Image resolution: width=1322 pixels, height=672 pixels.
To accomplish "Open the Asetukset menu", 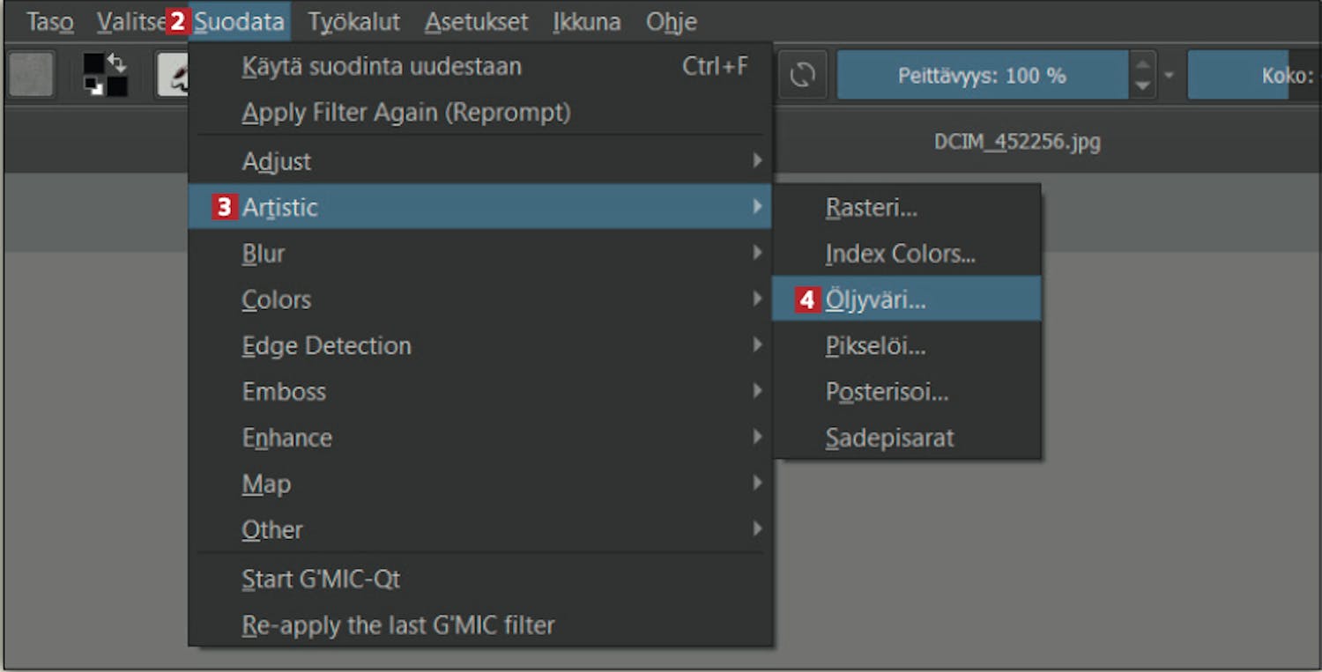I will pos(477,22).
